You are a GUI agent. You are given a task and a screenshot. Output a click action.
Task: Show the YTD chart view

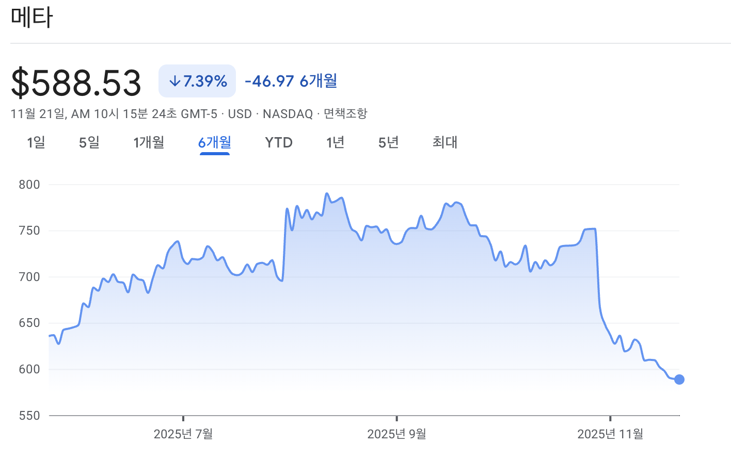point(279,142)
